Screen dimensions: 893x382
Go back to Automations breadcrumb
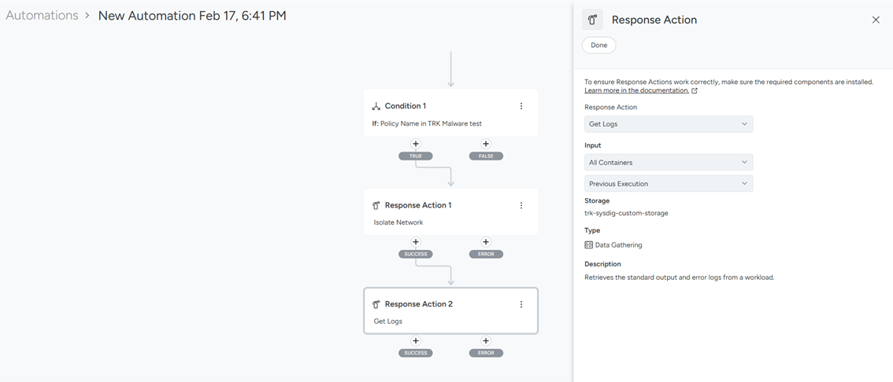pyautogui.click(x=42, y=16)
